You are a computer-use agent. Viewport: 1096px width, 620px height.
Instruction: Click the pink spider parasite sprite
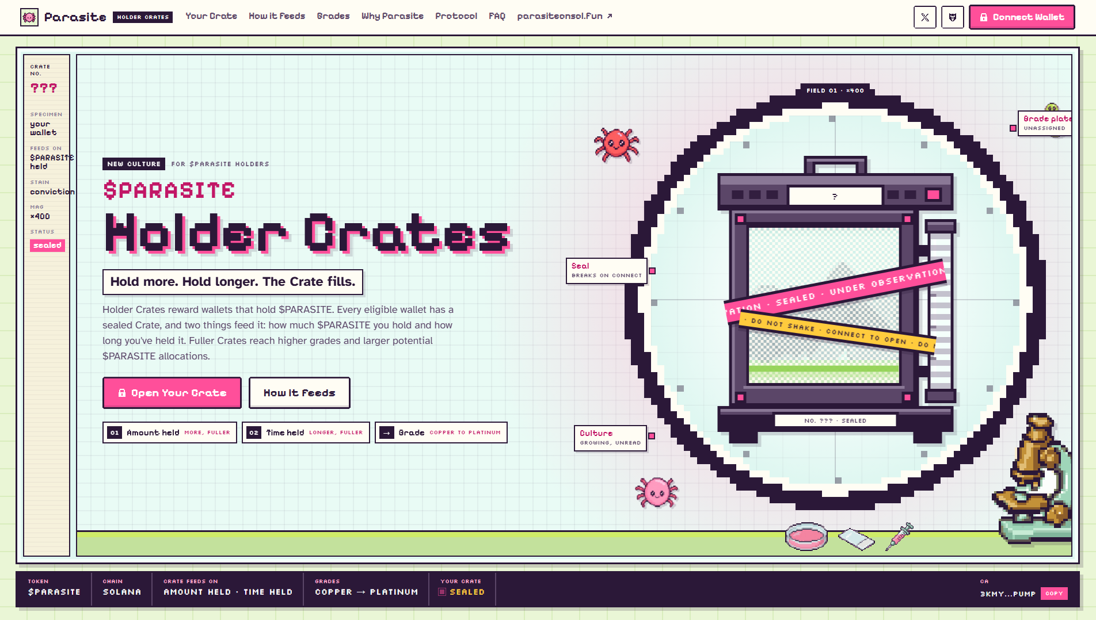[x=656, y=492]
